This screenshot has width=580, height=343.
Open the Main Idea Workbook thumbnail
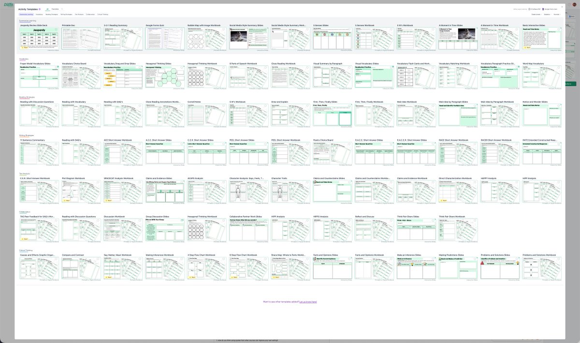[417, 115]
